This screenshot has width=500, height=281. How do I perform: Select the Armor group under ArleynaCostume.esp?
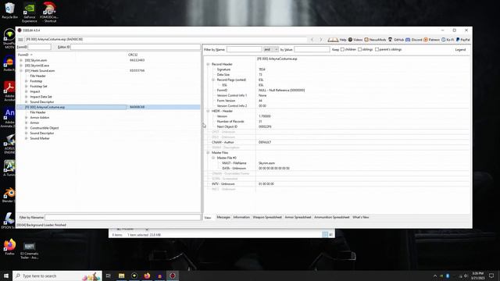click(x=34, y=123)
